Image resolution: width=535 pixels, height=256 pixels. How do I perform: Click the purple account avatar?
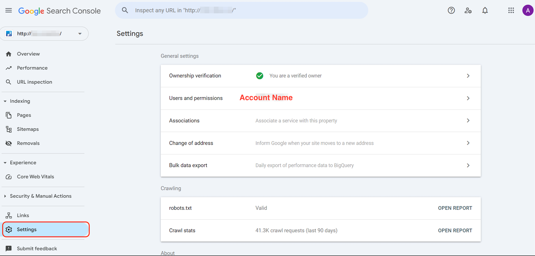(528, 10)
